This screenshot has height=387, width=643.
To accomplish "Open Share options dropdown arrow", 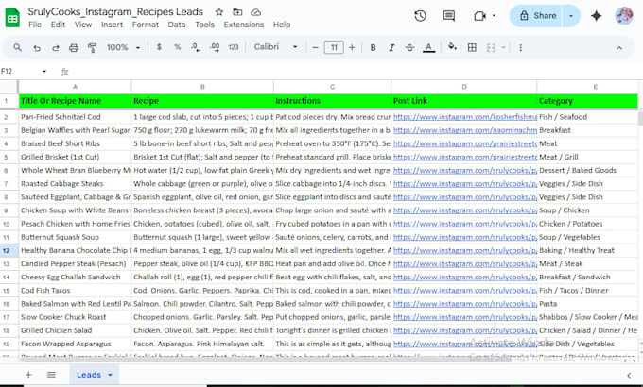I will point(571,16).
